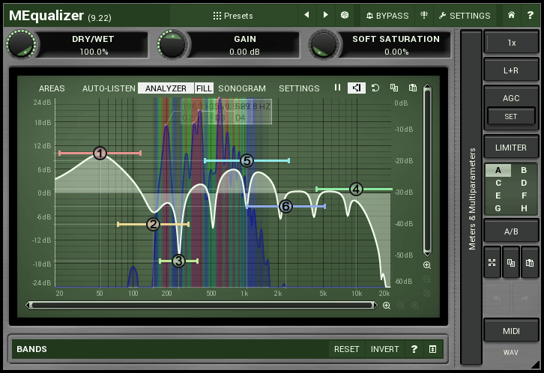Open the home icon in top bar

click(511, 15)
